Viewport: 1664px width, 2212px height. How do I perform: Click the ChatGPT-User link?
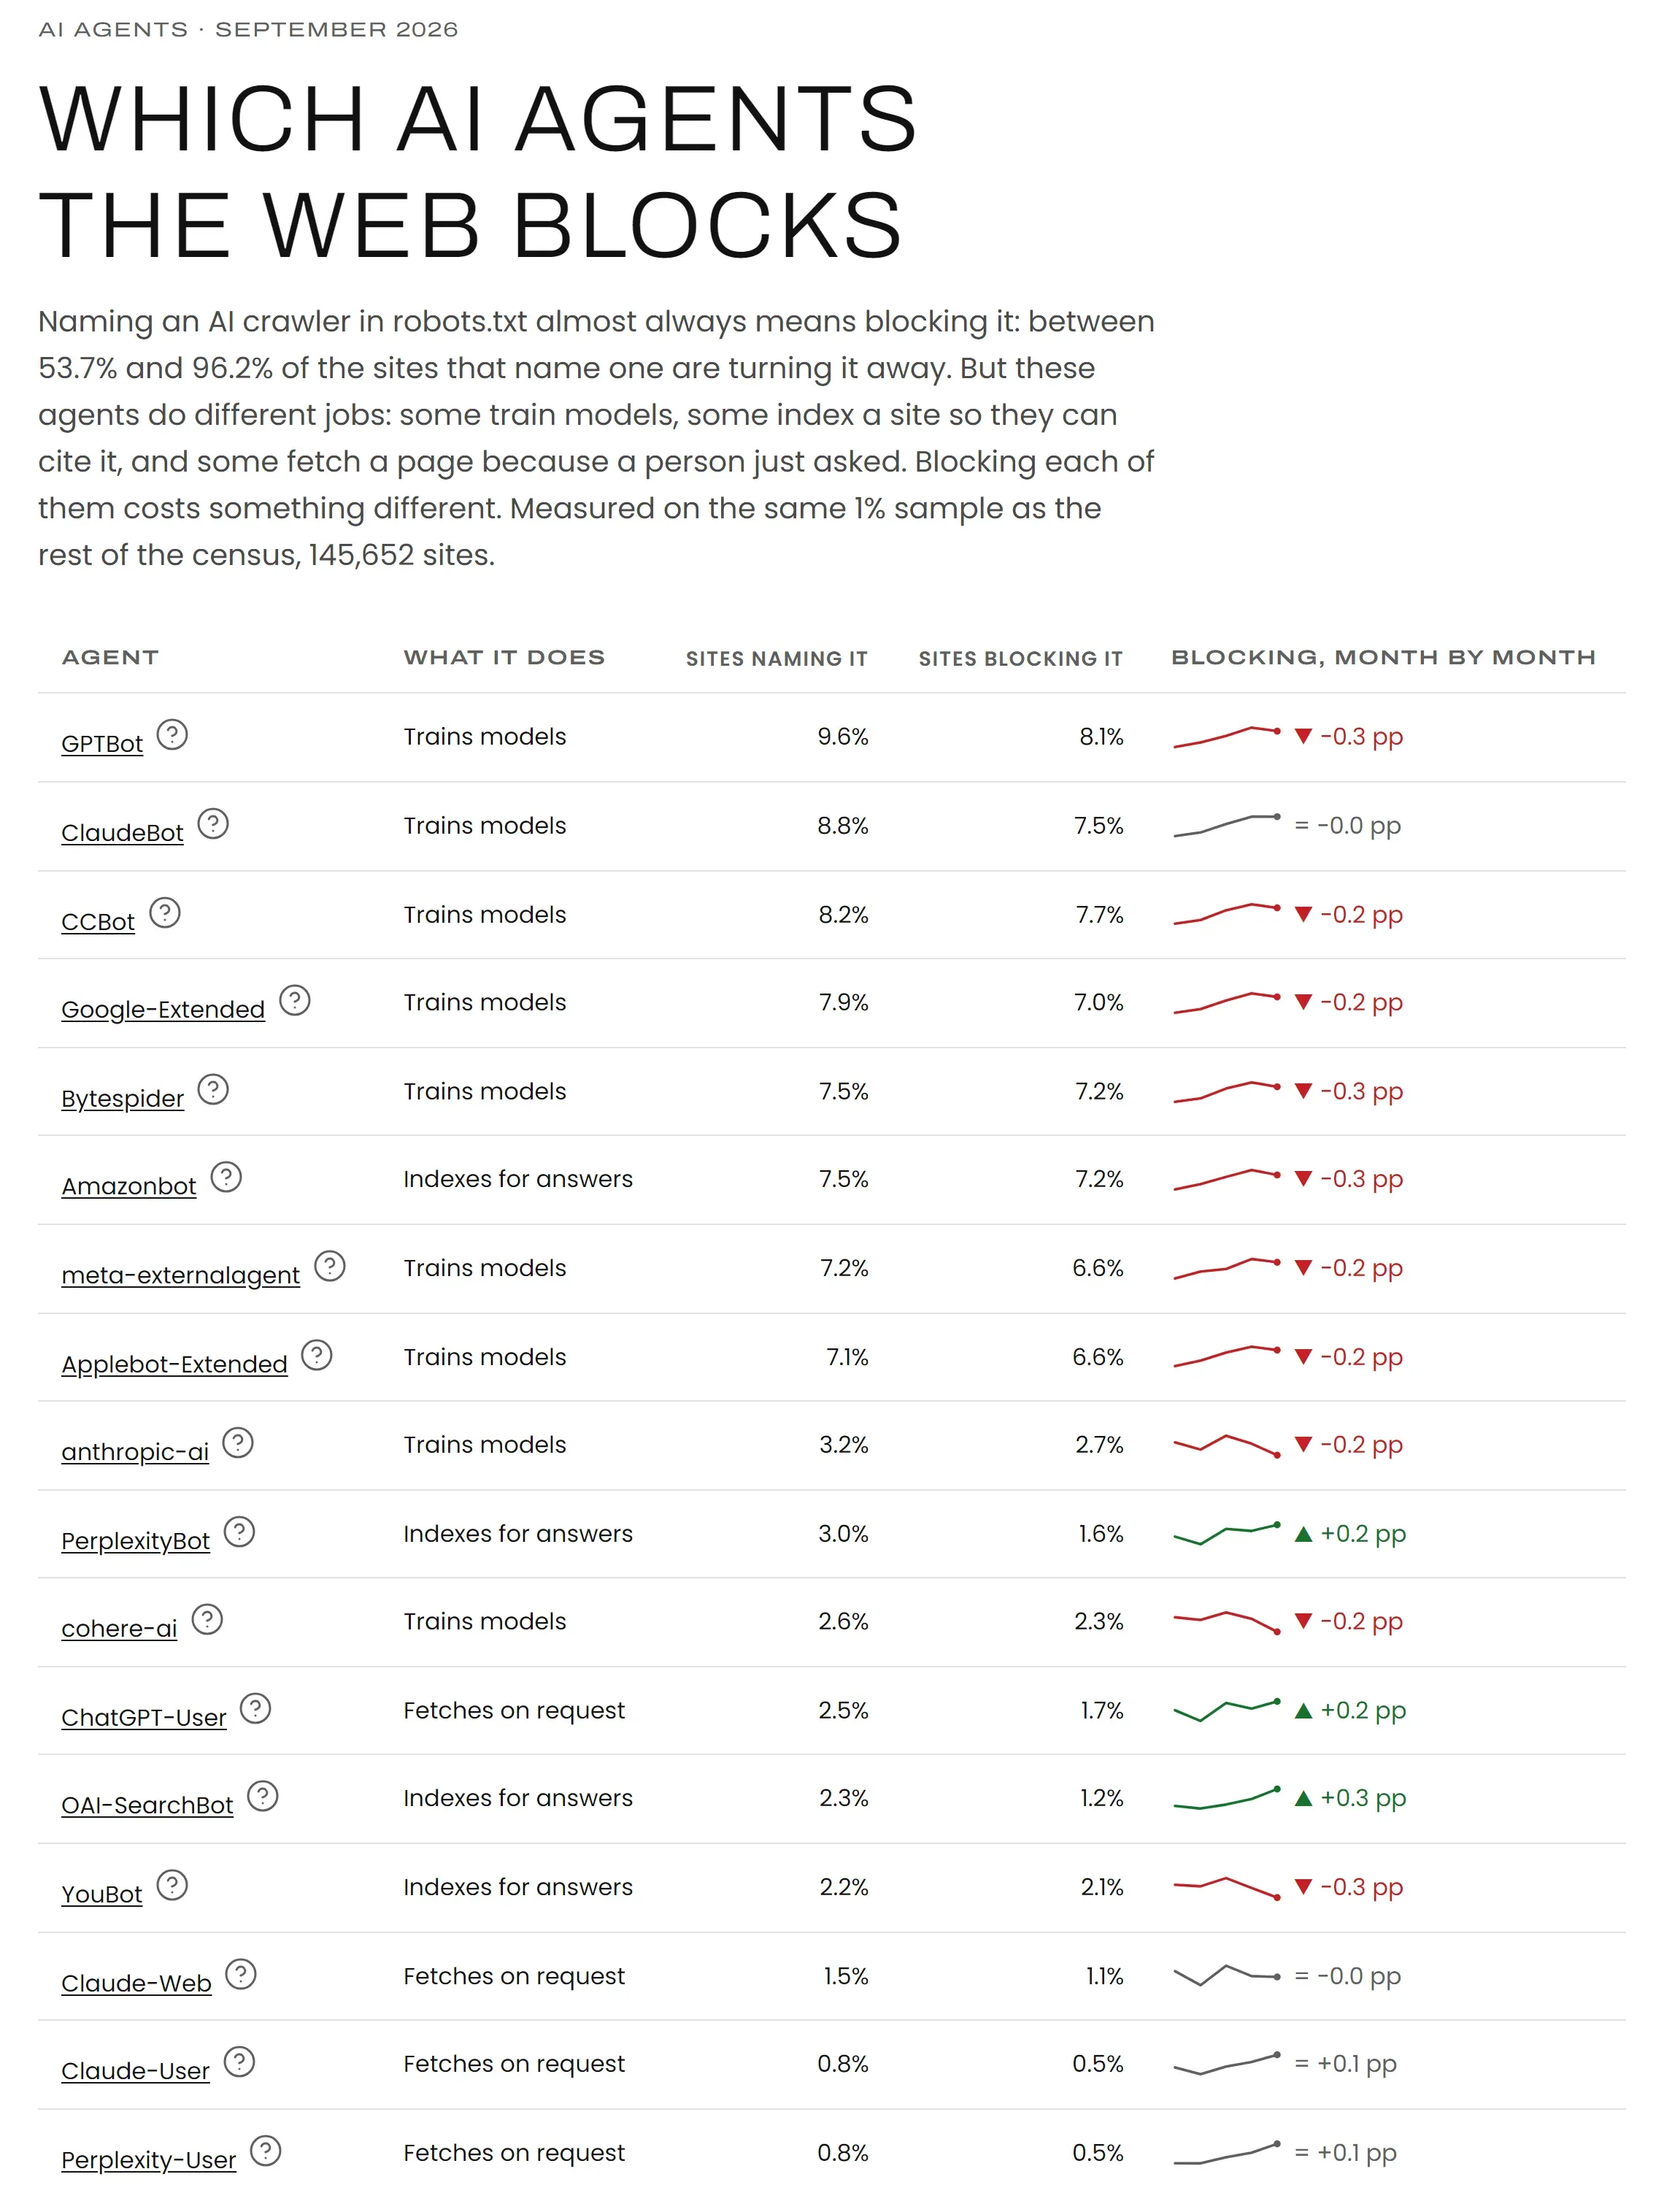coord(144,1718)
